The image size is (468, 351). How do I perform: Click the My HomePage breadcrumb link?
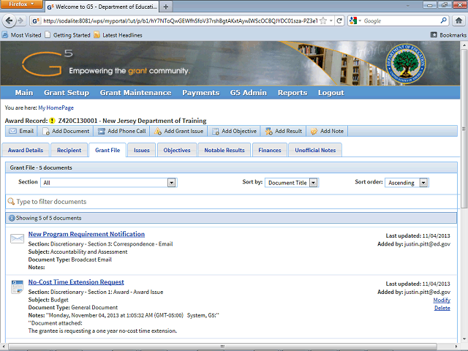pos(56,107)
